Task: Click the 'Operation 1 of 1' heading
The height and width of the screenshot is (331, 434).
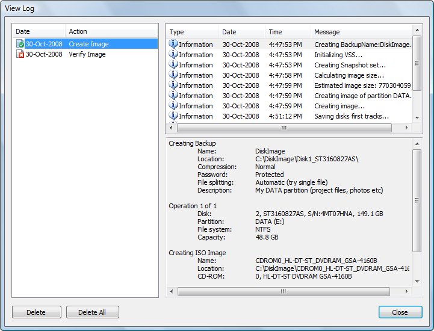Action: (193, 206)
